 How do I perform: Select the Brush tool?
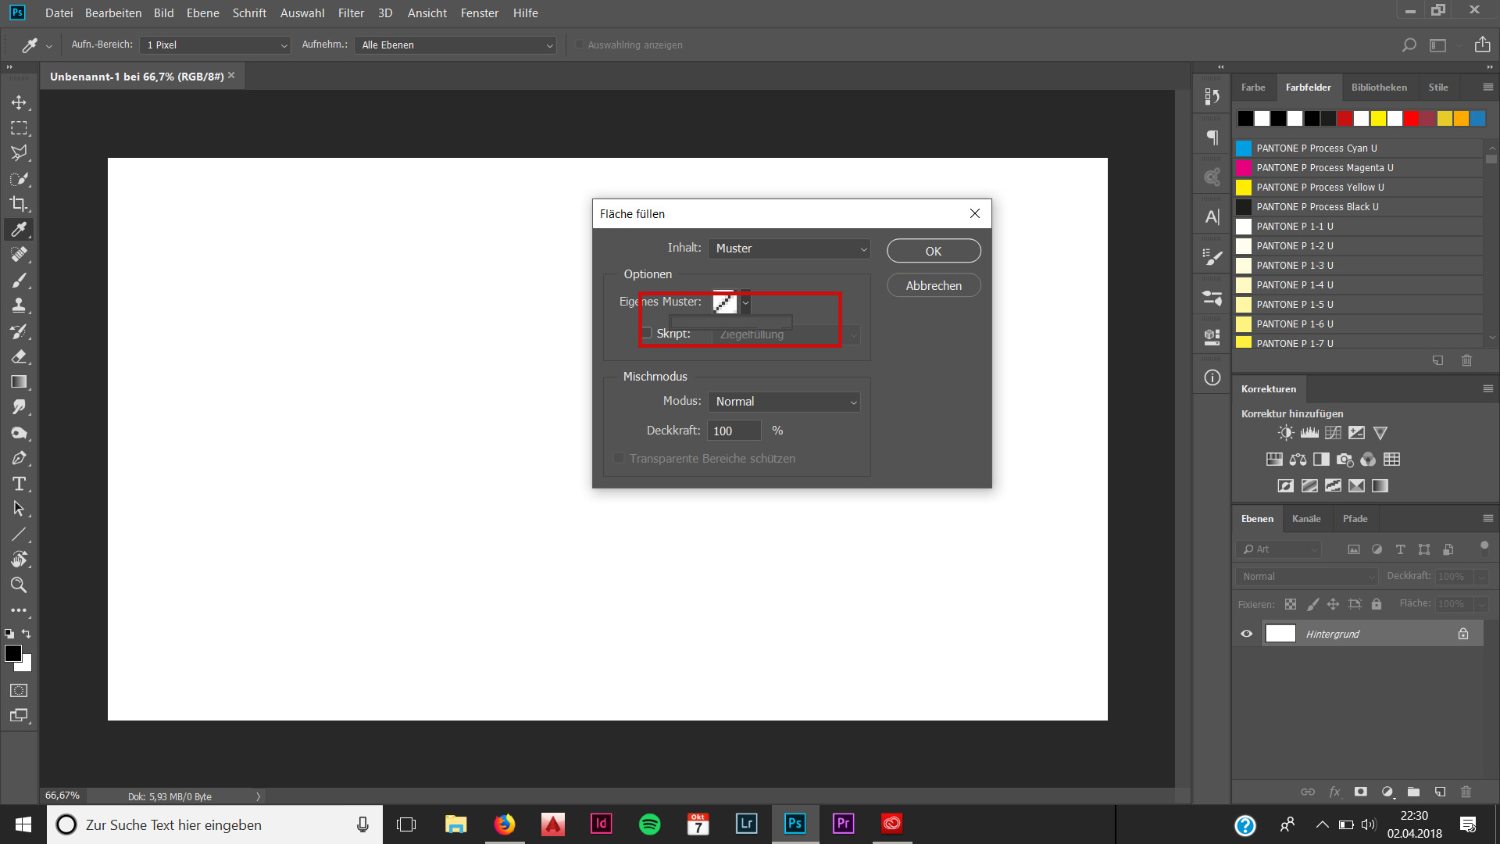pos(20,281)
